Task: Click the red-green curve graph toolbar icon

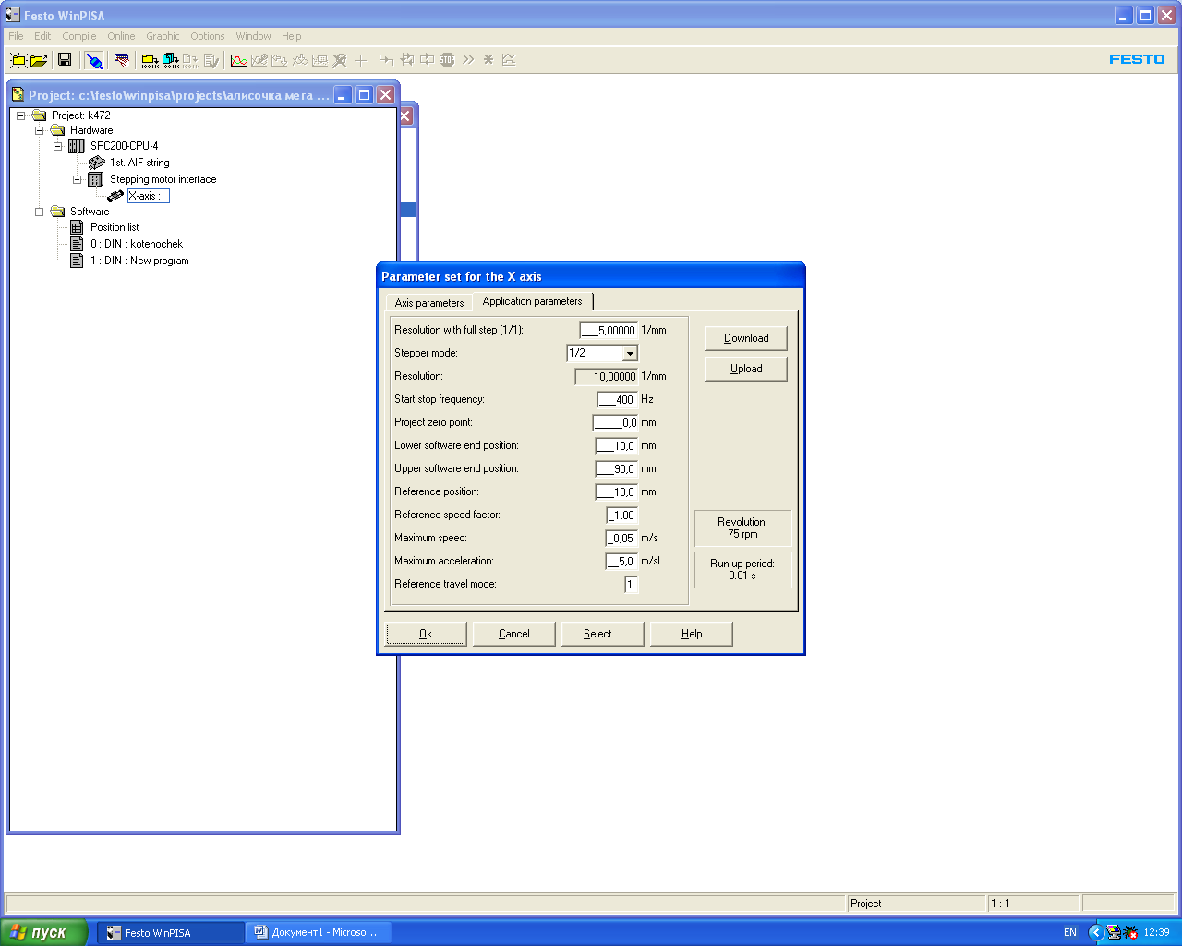Action: tap(238, 60)
